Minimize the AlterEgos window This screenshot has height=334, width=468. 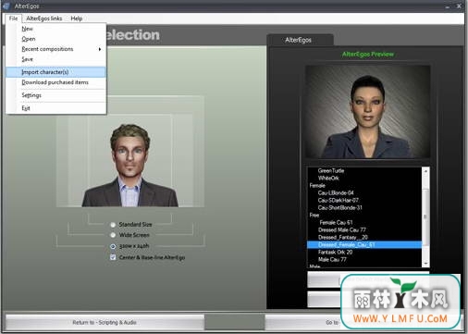448,6
